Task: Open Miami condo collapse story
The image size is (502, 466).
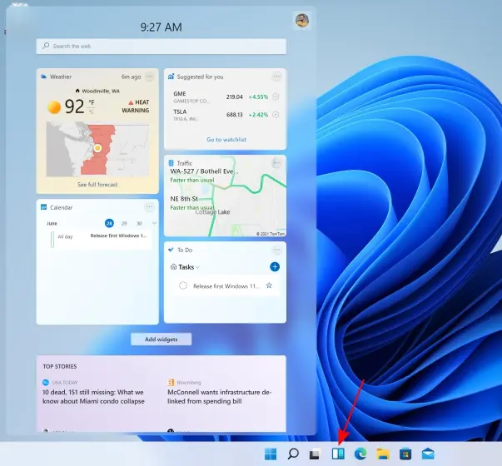Action: pos(93,397)
